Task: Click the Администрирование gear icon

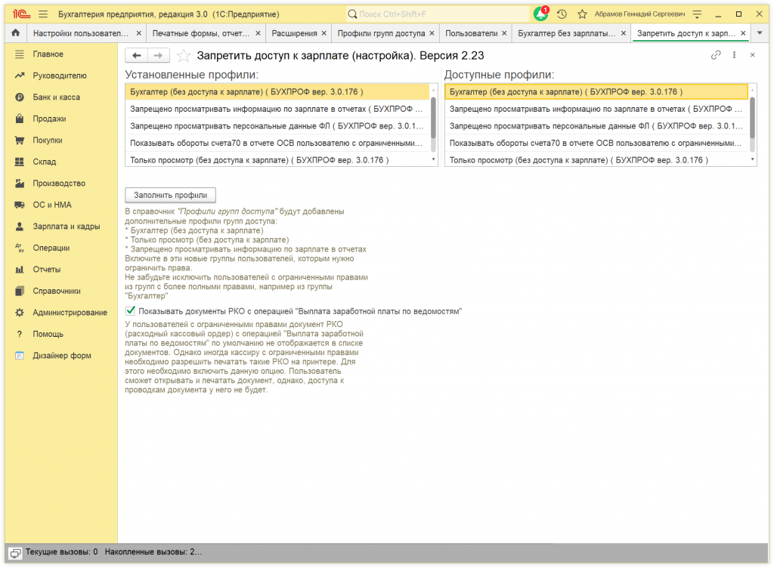Action: (x=19, y=313)
